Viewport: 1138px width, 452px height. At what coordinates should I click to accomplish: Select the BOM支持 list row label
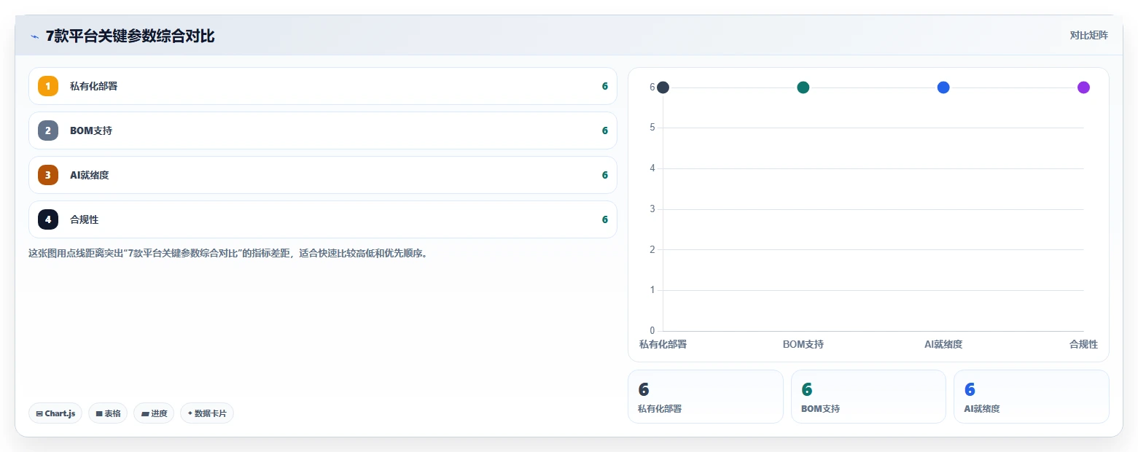91,130
